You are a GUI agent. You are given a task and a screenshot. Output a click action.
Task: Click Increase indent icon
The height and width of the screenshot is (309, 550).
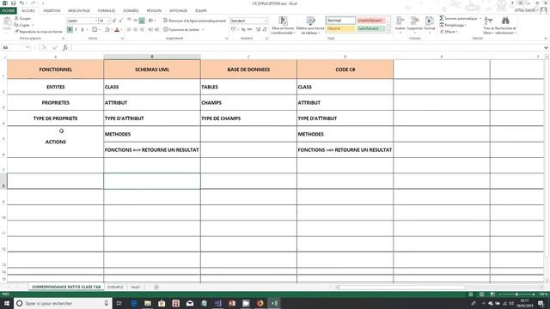[156, 30]
